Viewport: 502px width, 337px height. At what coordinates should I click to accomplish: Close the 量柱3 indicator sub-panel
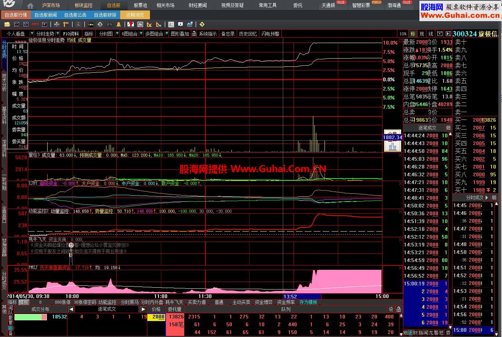coord(400,155)
